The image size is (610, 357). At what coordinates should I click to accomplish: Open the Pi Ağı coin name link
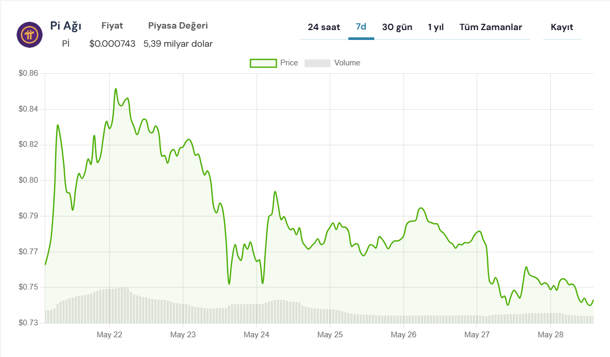click(x=66, y=25)
